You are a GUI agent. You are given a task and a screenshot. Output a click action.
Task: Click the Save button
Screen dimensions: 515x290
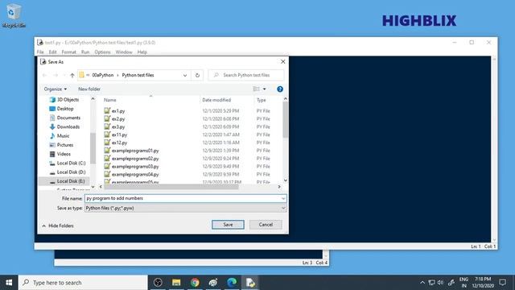tap(228, 225)
